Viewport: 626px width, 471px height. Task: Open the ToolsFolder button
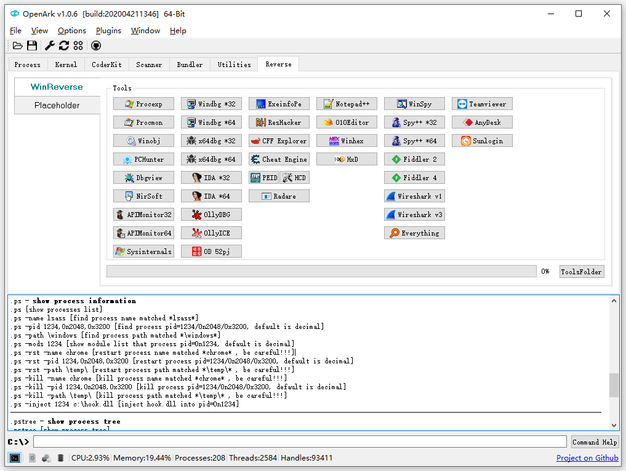(x=581, y=272)
